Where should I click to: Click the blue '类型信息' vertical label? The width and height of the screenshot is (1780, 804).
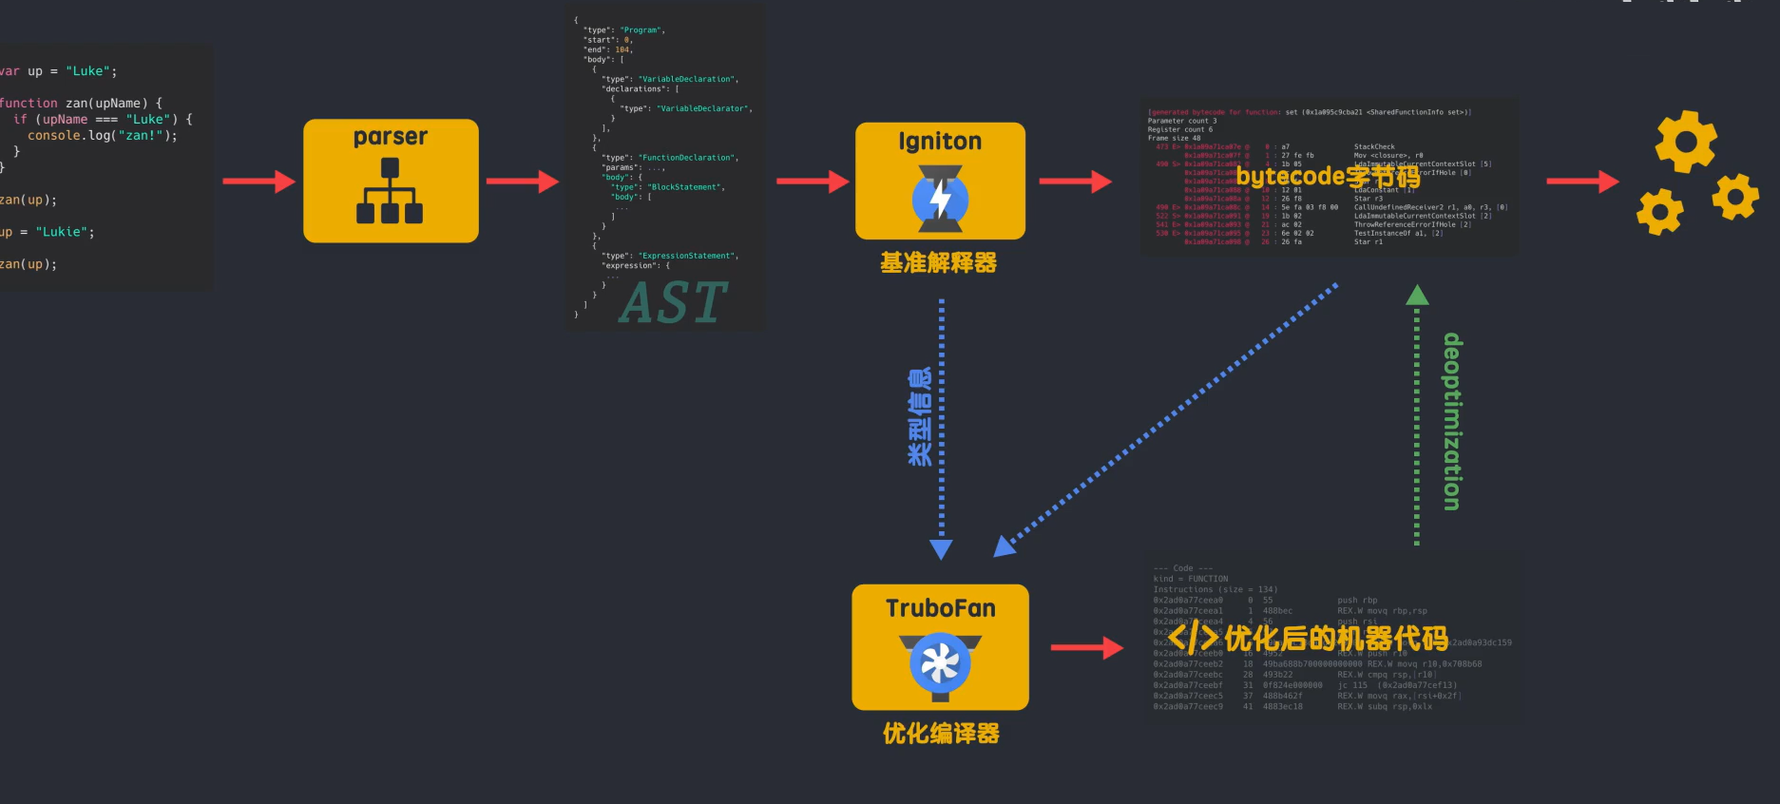coord(919,416)
